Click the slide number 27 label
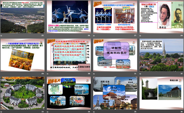Image resolution: width=184 pixels, height=113 pixels. (135, 35)
